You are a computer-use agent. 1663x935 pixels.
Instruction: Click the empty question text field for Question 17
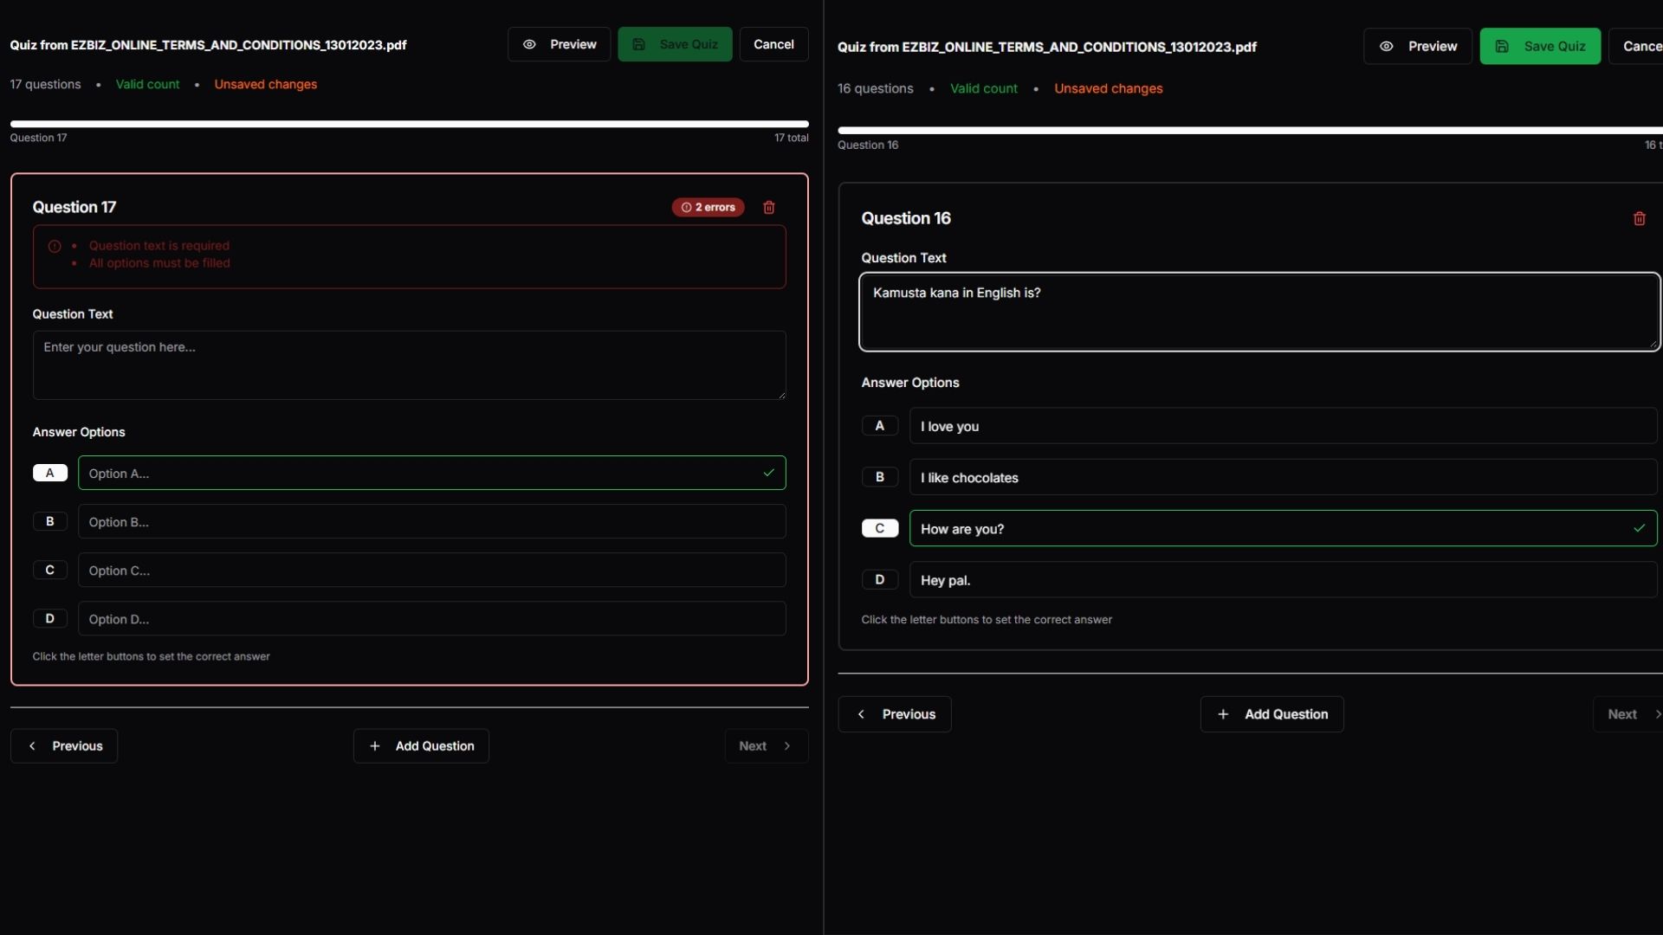click(409, 364)
